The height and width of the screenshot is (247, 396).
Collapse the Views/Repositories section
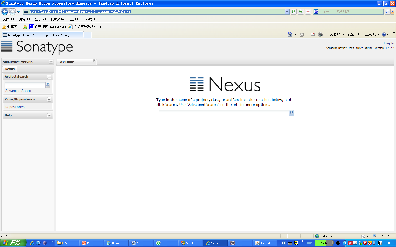coord(49,99)
